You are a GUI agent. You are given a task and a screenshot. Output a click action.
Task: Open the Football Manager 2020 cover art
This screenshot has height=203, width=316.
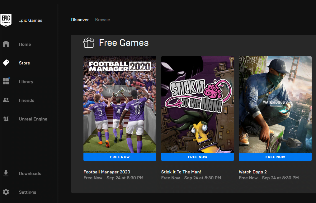(x=120, y=105)
